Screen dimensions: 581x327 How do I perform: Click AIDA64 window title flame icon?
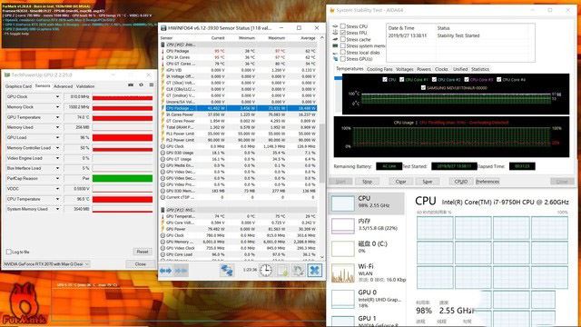pyautogui.click(x=332, y=10)
